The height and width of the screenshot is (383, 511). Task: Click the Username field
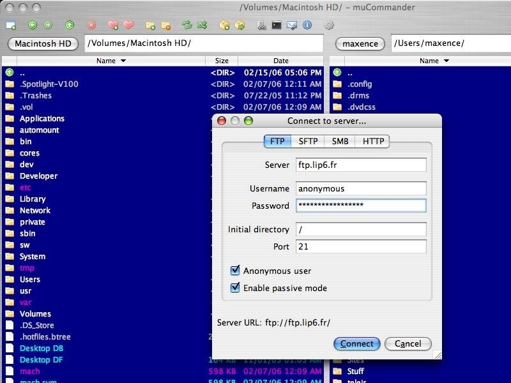click(361, 188)
